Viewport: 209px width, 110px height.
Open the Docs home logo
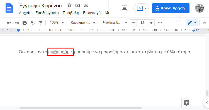pyautogui.click(x=9, y=9)
